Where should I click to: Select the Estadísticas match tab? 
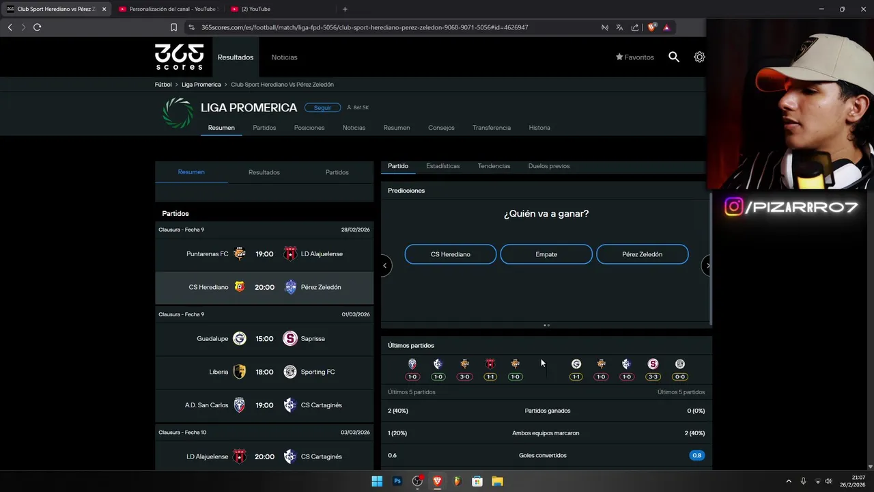pyautogui.click(x=443, y=166)
